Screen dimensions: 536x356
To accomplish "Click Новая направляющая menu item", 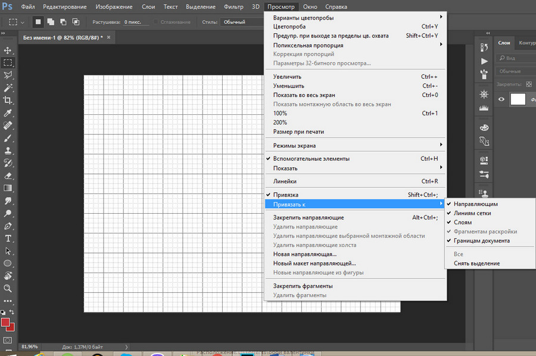I will pos(304,254).
